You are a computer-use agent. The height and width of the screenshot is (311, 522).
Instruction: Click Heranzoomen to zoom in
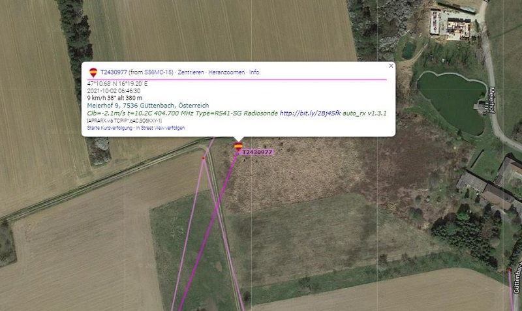pos(226,72)
